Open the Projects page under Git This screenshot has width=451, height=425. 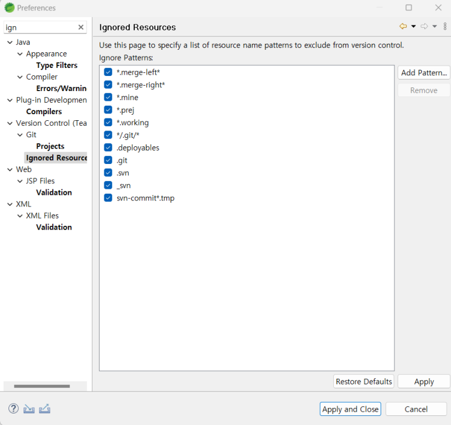click(50, 146)
